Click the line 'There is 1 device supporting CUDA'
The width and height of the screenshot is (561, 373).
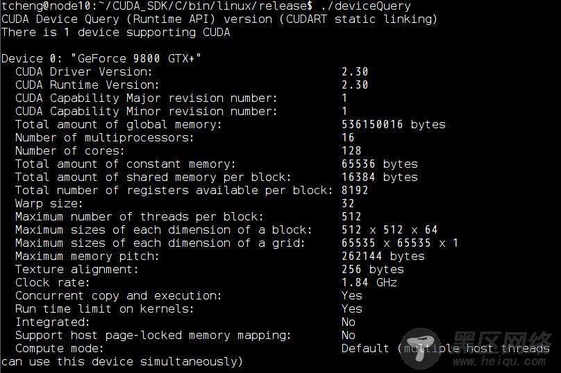(x=115, y=33)
